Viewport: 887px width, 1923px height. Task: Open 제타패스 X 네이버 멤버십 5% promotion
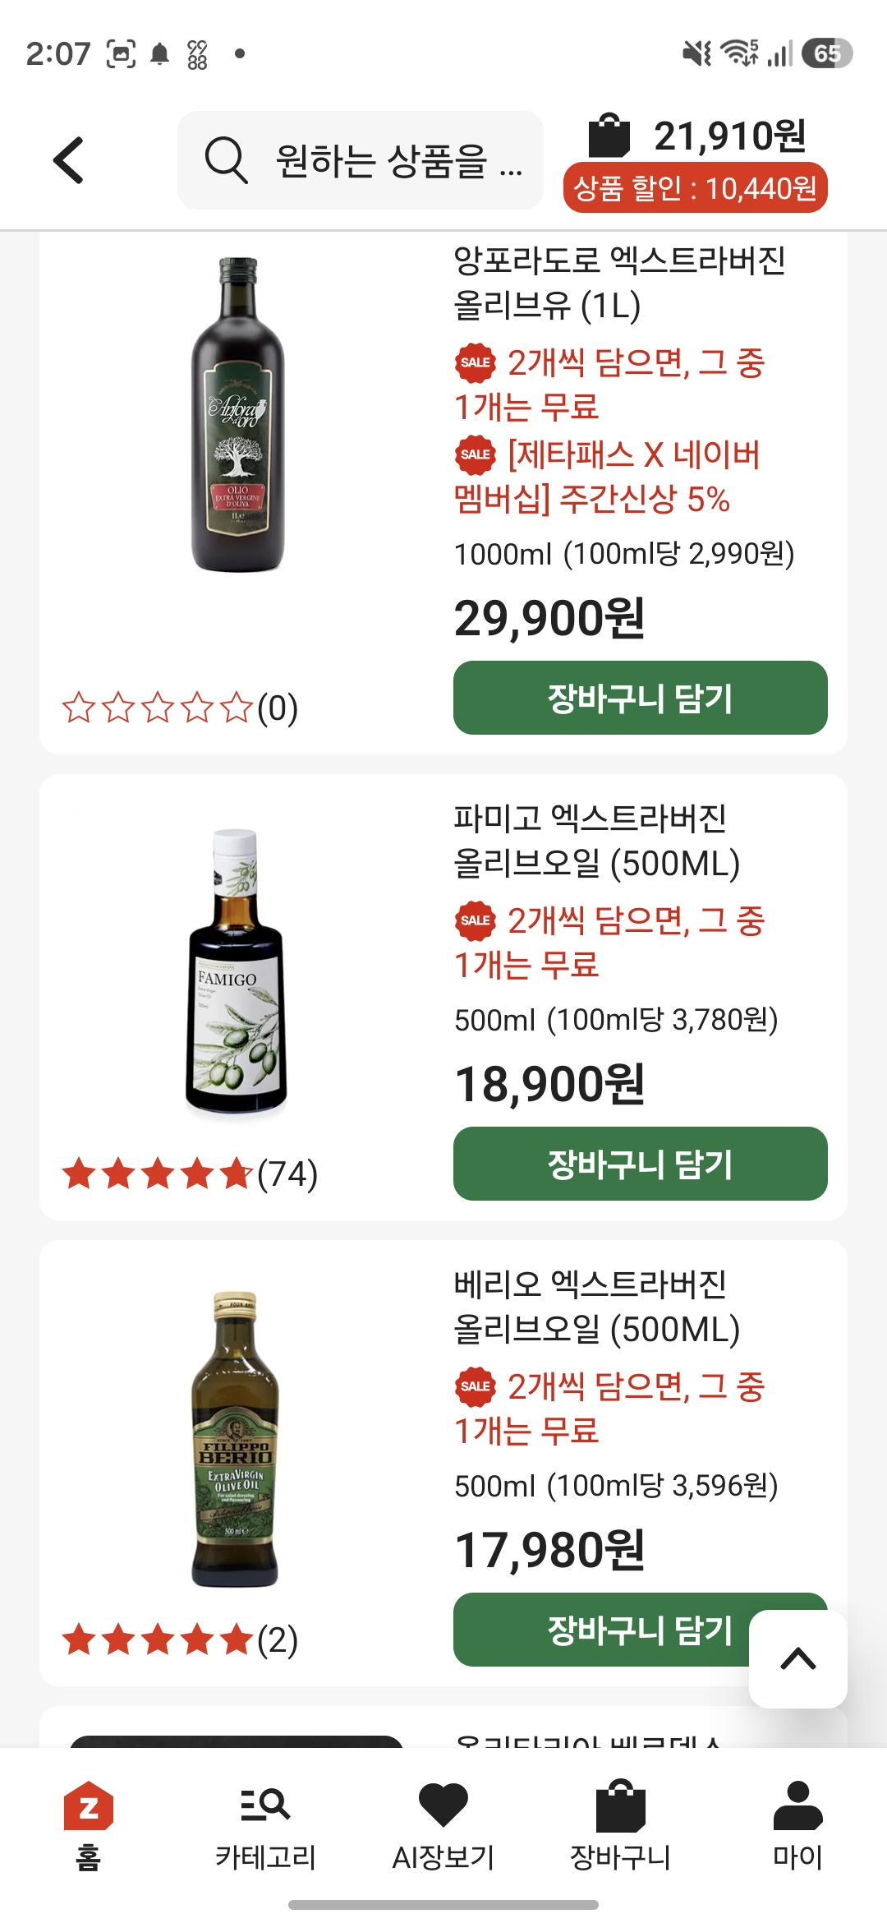(x=608, y=477)
